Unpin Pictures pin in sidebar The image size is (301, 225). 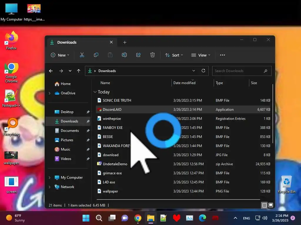[x=88, y=140]
